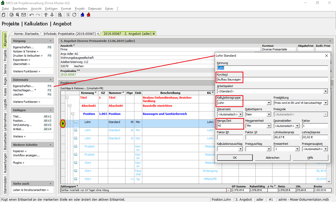Image resolution: width=336 pixels, height=202 pixels.
Task: Click the blue puzzle piece icon
Action: (82, 15)
